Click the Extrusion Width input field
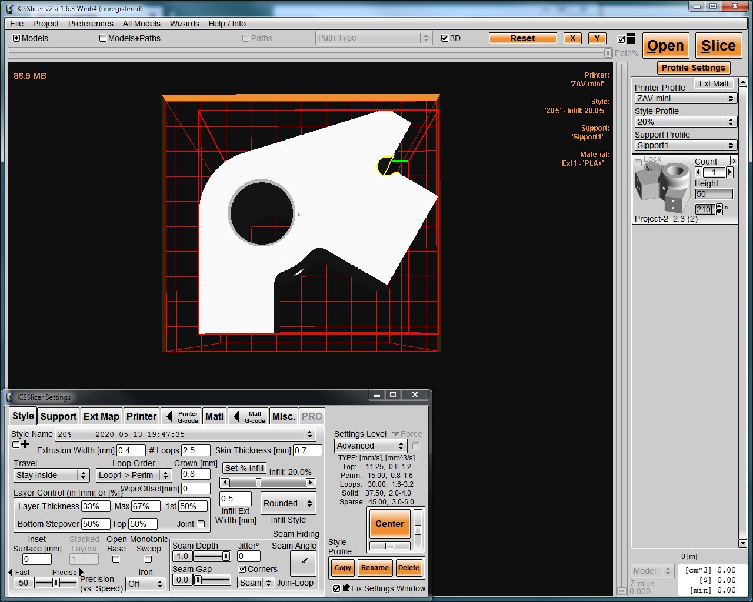The width and height of the screenshot is (753, 602). click(x=131, y=450)
